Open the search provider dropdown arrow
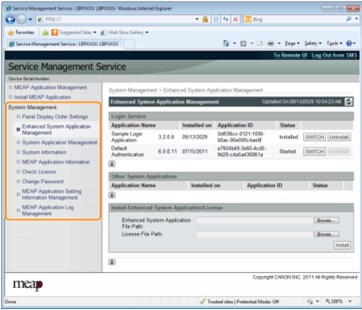This screenshot has height=310, width=362. (x=356, y=19)
